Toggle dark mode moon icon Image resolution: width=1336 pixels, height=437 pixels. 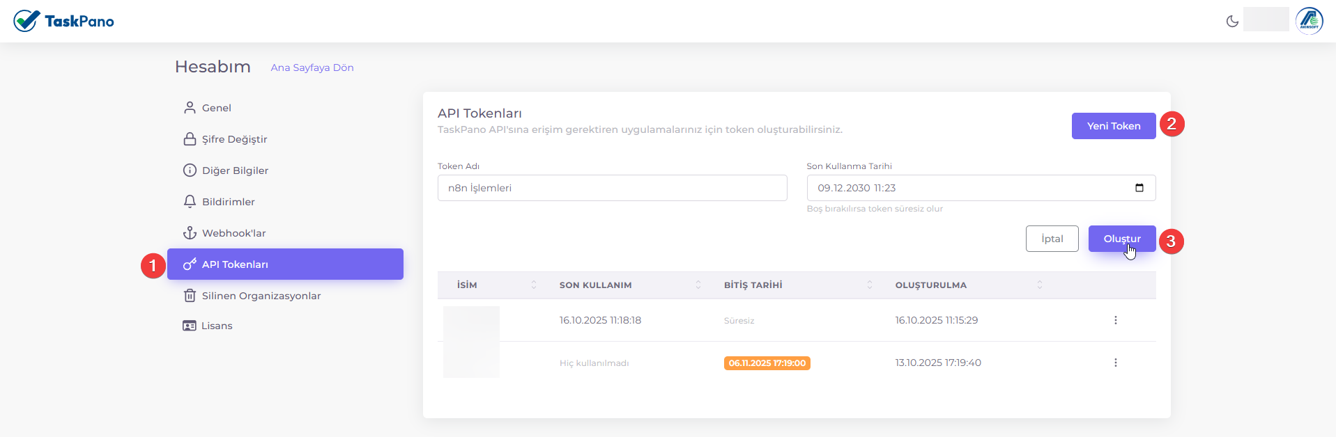pyautogui.click(x=1232, y=21)
